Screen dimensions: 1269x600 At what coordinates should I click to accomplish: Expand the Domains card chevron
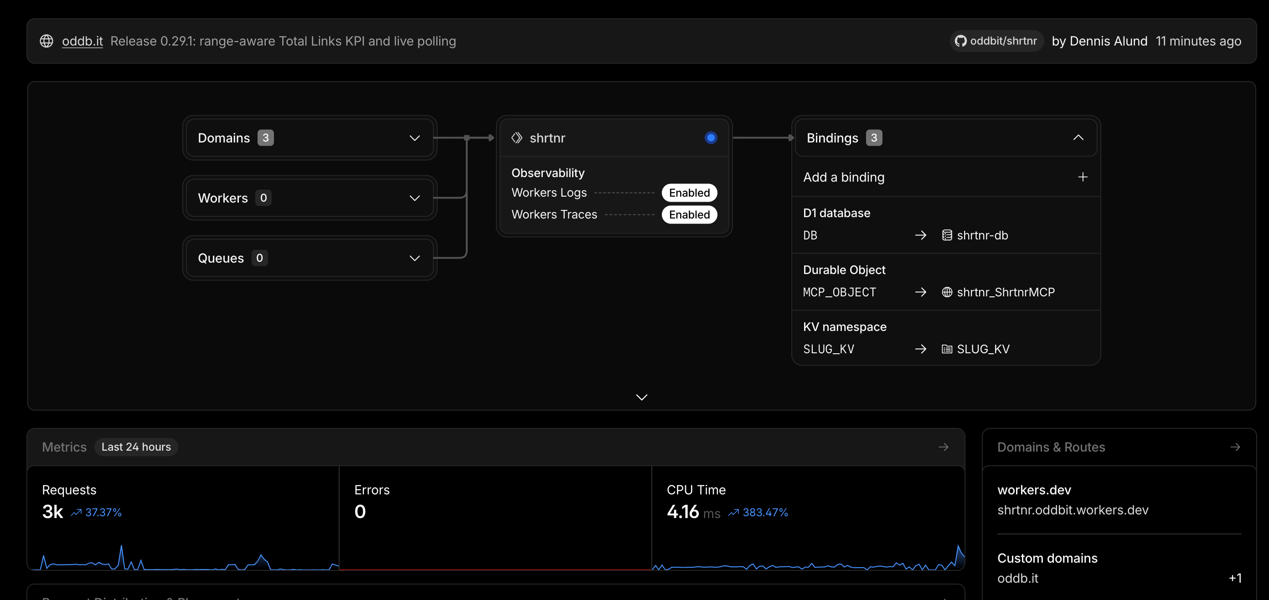tap(415, 138)
